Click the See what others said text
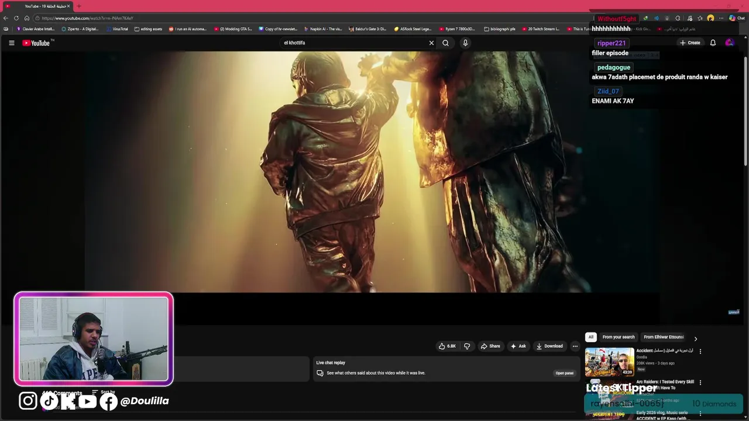 (x=376, y=373)
